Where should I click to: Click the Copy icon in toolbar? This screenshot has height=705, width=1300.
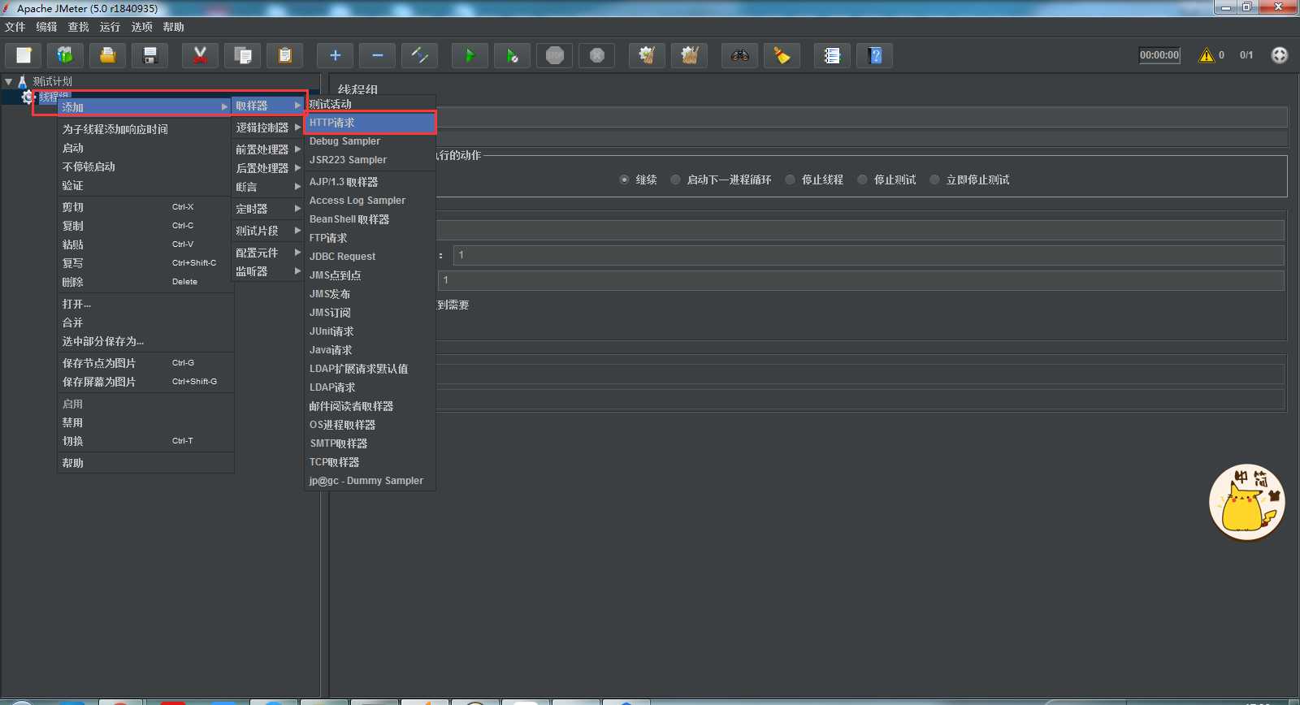tap(242, 55)
